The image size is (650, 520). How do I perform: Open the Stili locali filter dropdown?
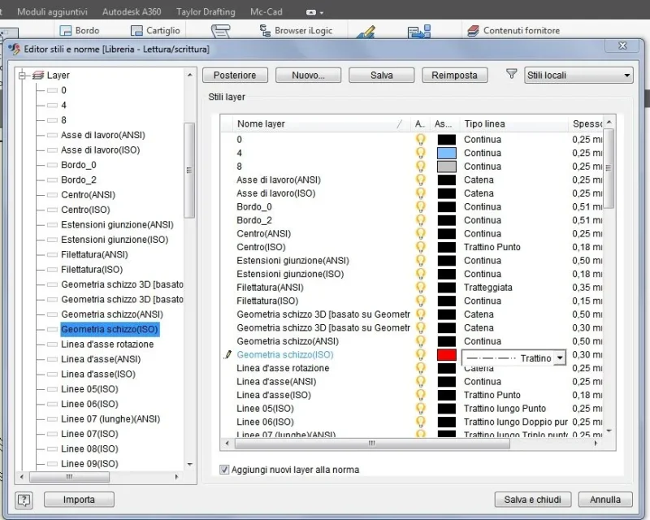pyautogui.click(x=578, y=75)
